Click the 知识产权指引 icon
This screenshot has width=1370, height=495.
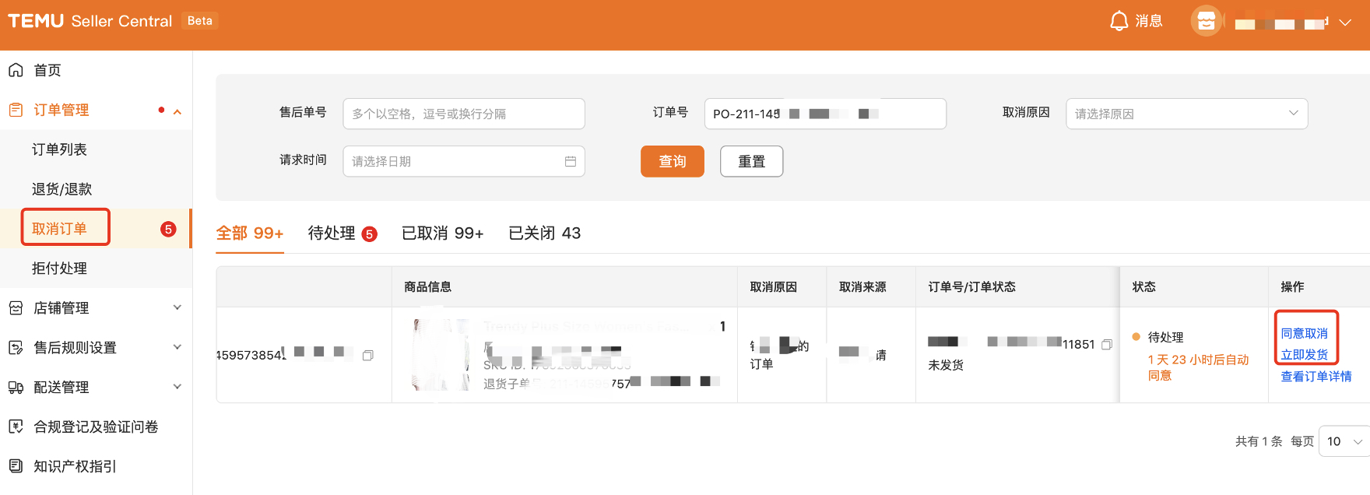pyautogui.click(x=16, y=466)
